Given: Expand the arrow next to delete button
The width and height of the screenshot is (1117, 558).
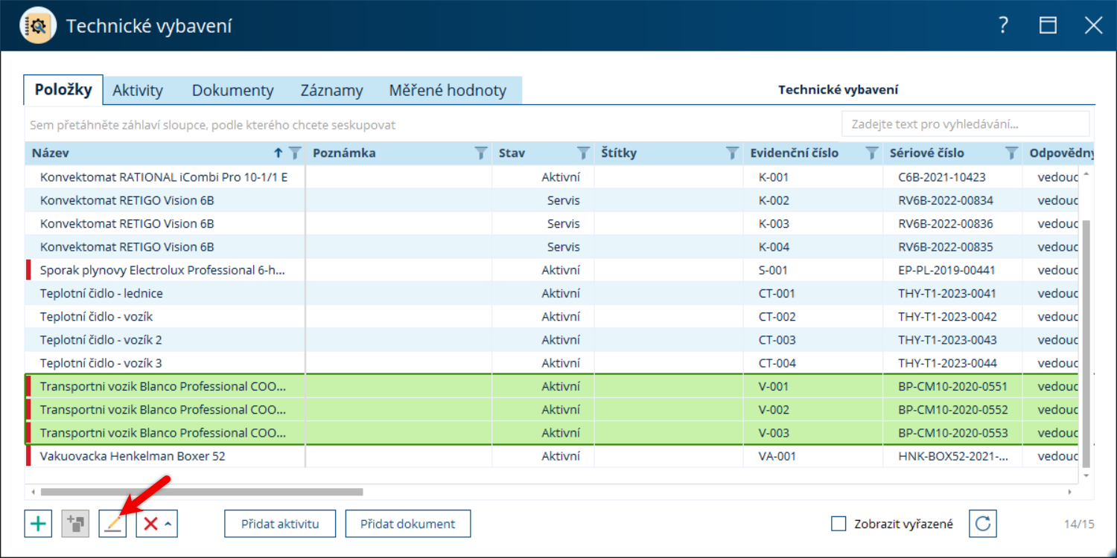Looking at the screenshot, I should point(169,524).
